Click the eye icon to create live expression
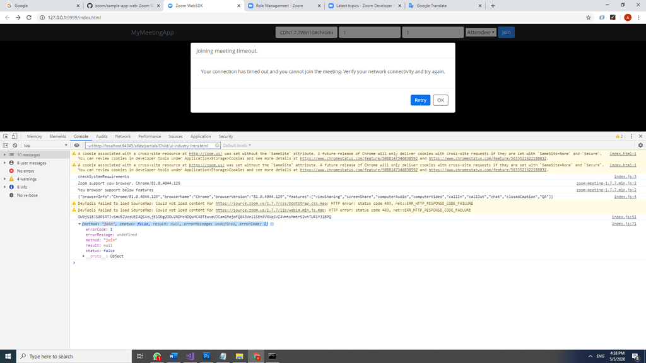The width and height of the screenshot is (646, 363). pyautogui.click(x=76, y=145)
